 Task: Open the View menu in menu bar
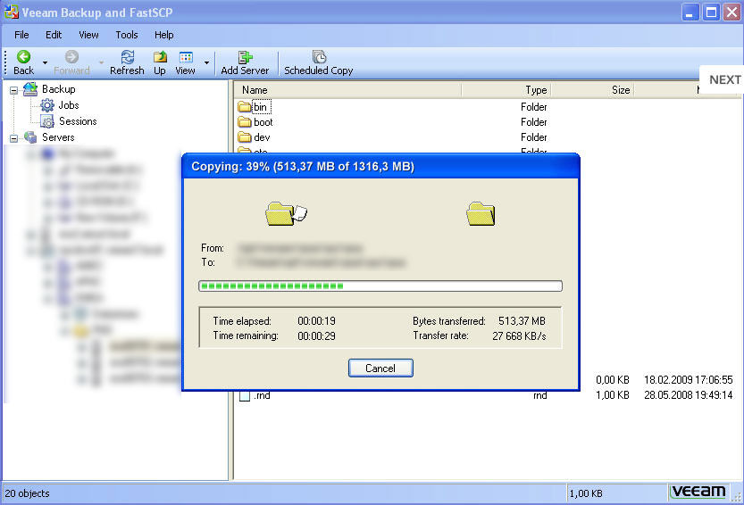coord(88,35)
